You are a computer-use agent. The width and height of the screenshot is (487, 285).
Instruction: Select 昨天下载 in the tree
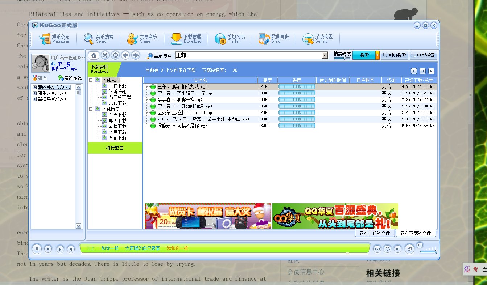pyautogui.click(x=117, y=120)
